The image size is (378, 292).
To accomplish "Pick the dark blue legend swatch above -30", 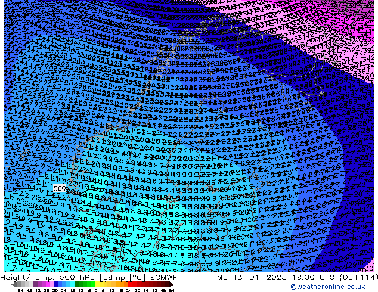I will (56, 284).
